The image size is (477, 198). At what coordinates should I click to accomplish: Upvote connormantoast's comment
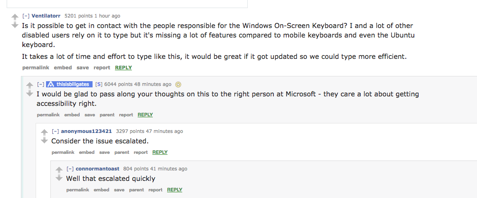click(x=59, y=170)
